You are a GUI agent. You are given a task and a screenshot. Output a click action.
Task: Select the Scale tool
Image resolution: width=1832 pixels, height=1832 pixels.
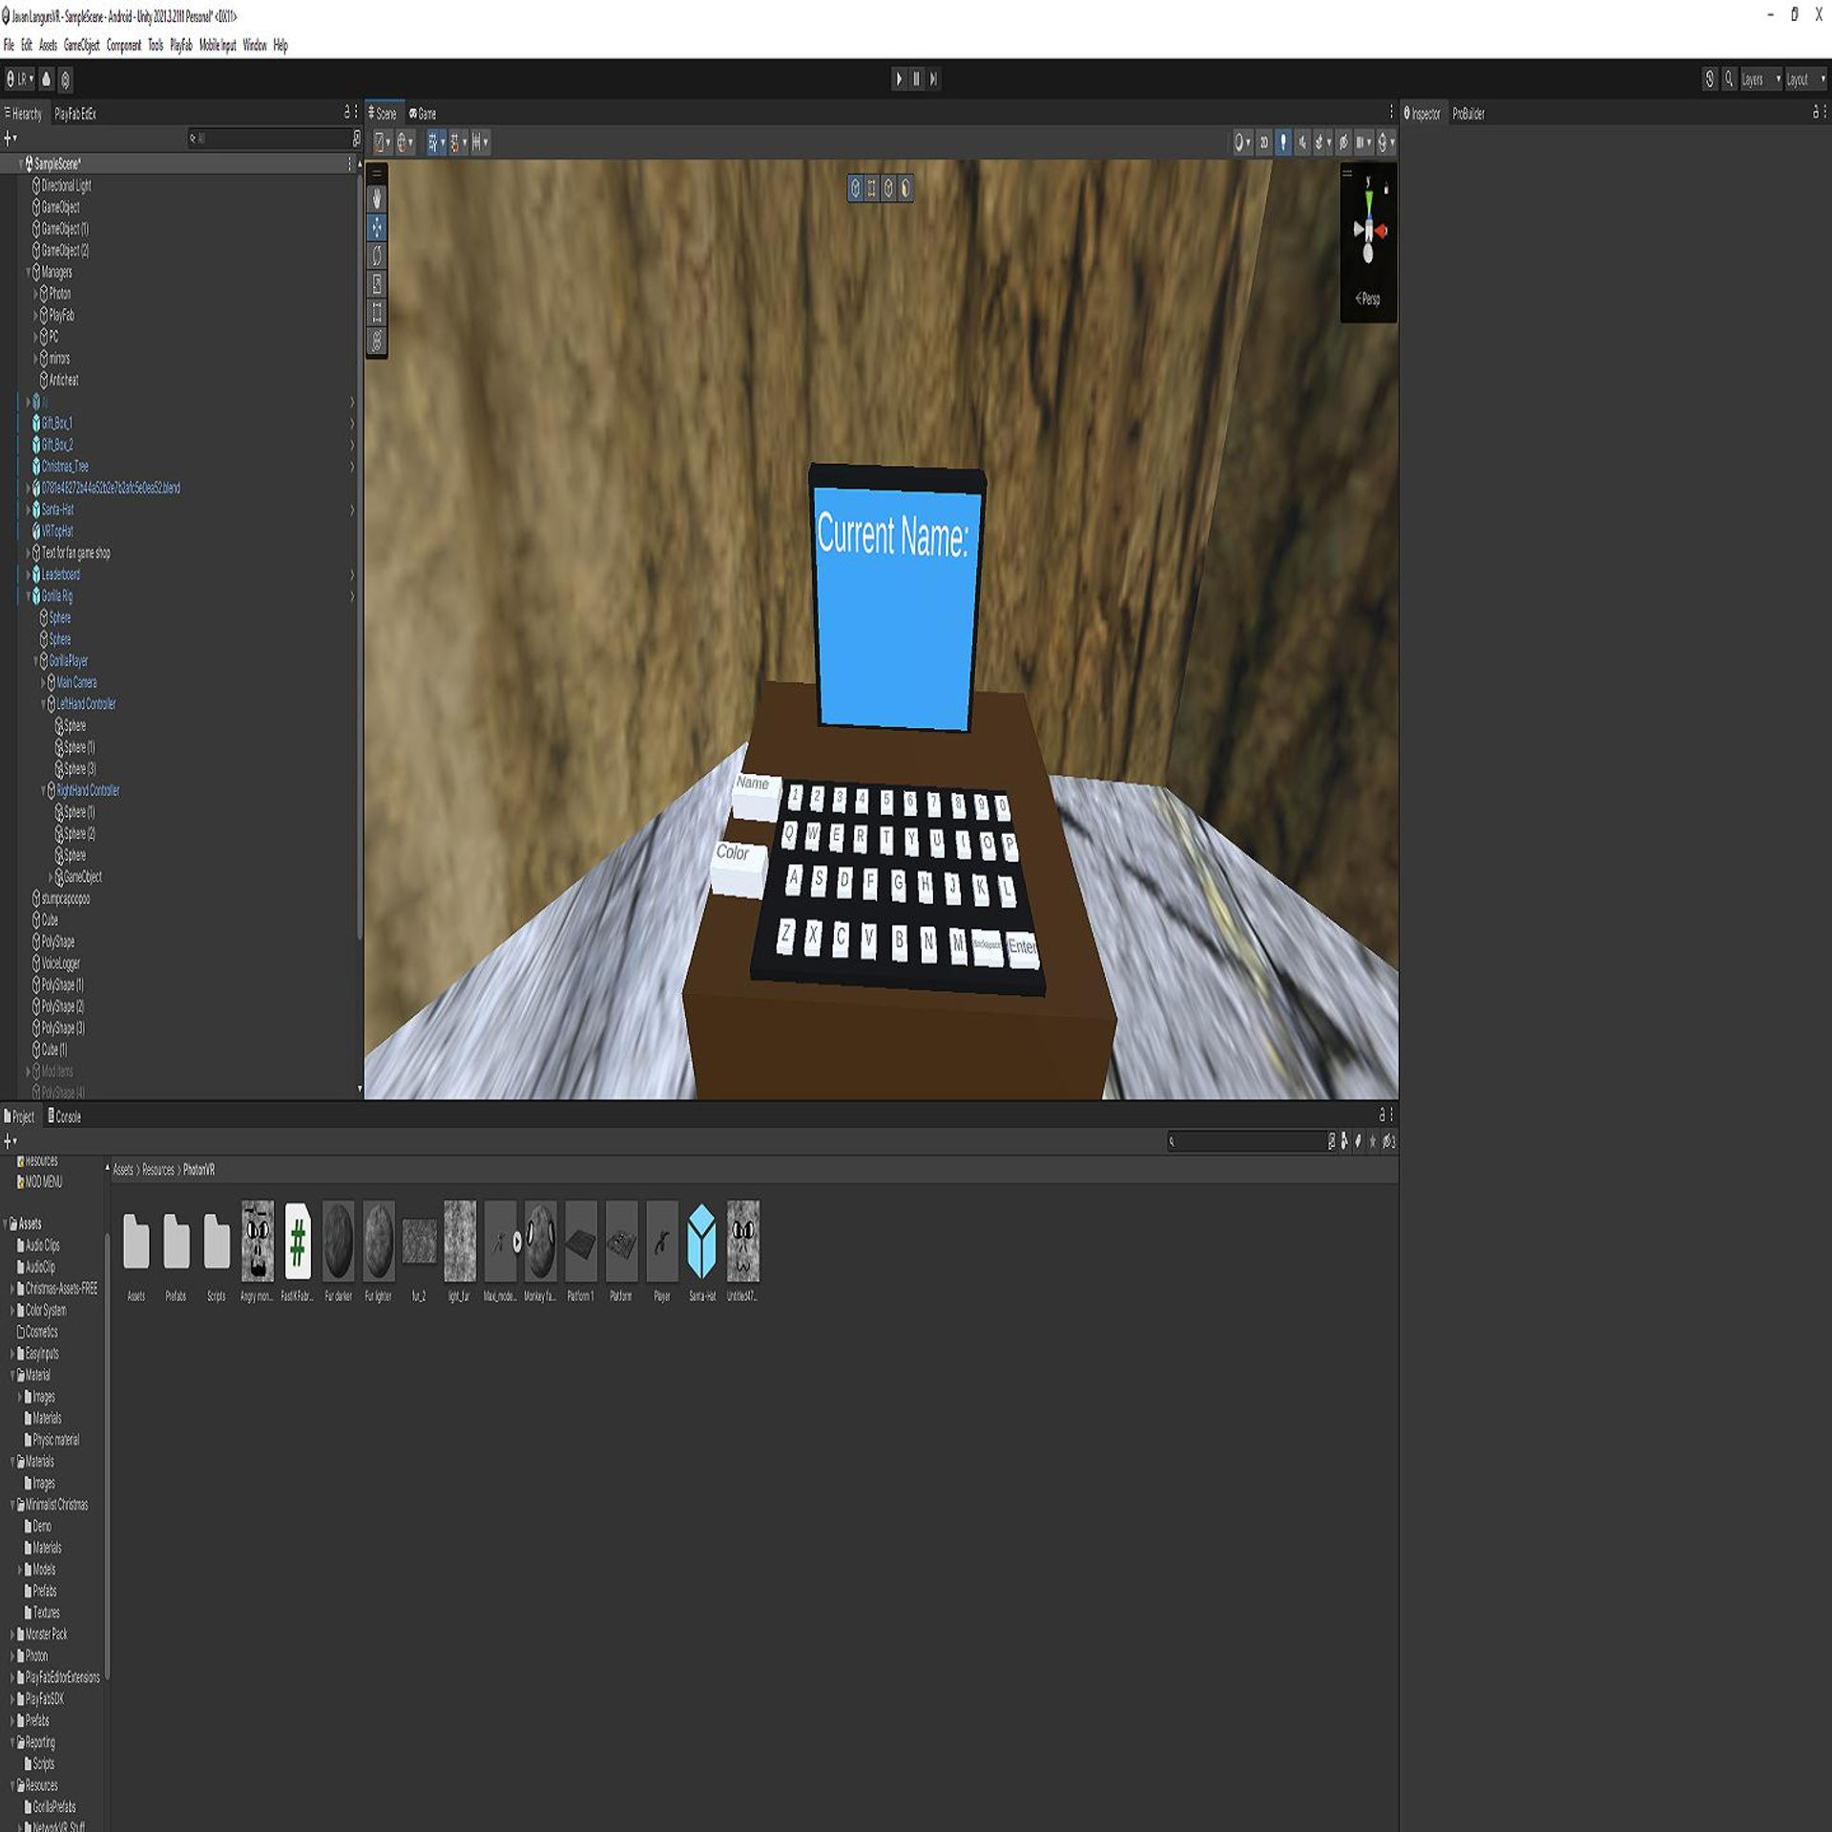377,283
